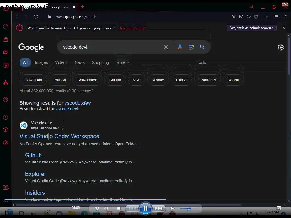Open more options for Vscode.dev result

pyautogui.click(x=63, y=128)
